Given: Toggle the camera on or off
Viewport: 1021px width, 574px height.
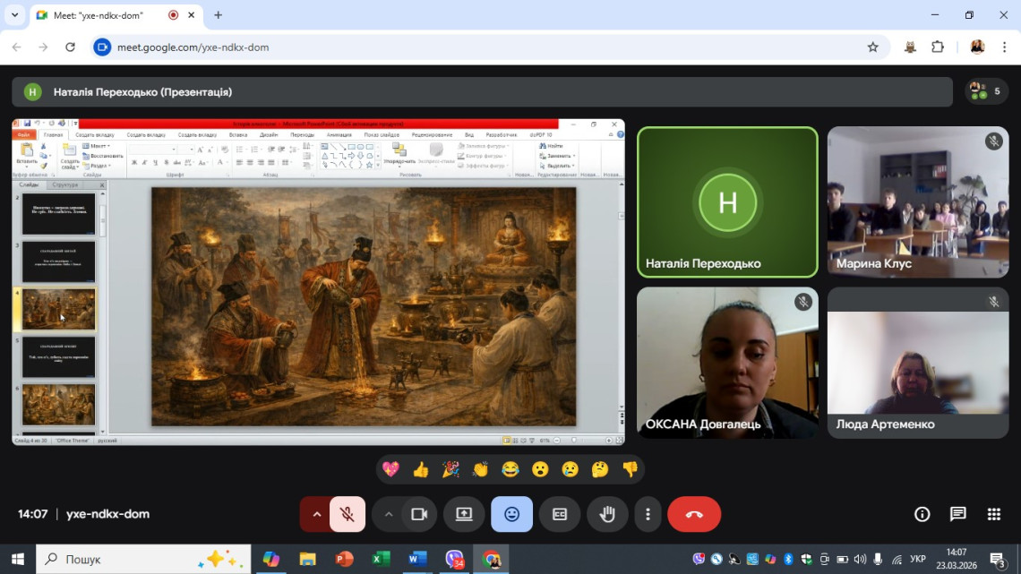Looking at the screenshot, I should (419, 514).
